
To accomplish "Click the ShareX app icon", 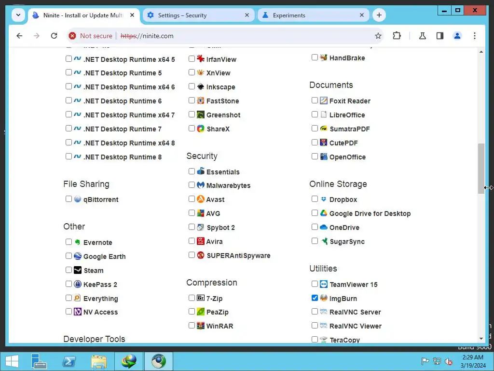I will [200, 128].
